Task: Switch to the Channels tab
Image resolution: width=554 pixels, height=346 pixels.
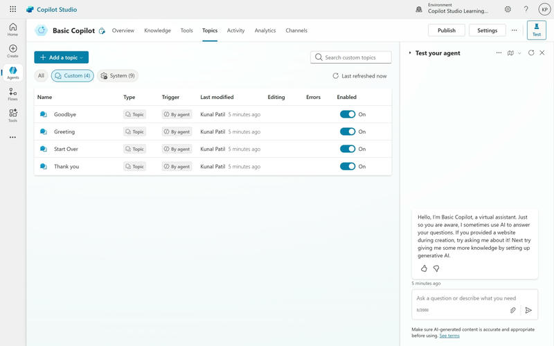Action: [x=296, y=30]
